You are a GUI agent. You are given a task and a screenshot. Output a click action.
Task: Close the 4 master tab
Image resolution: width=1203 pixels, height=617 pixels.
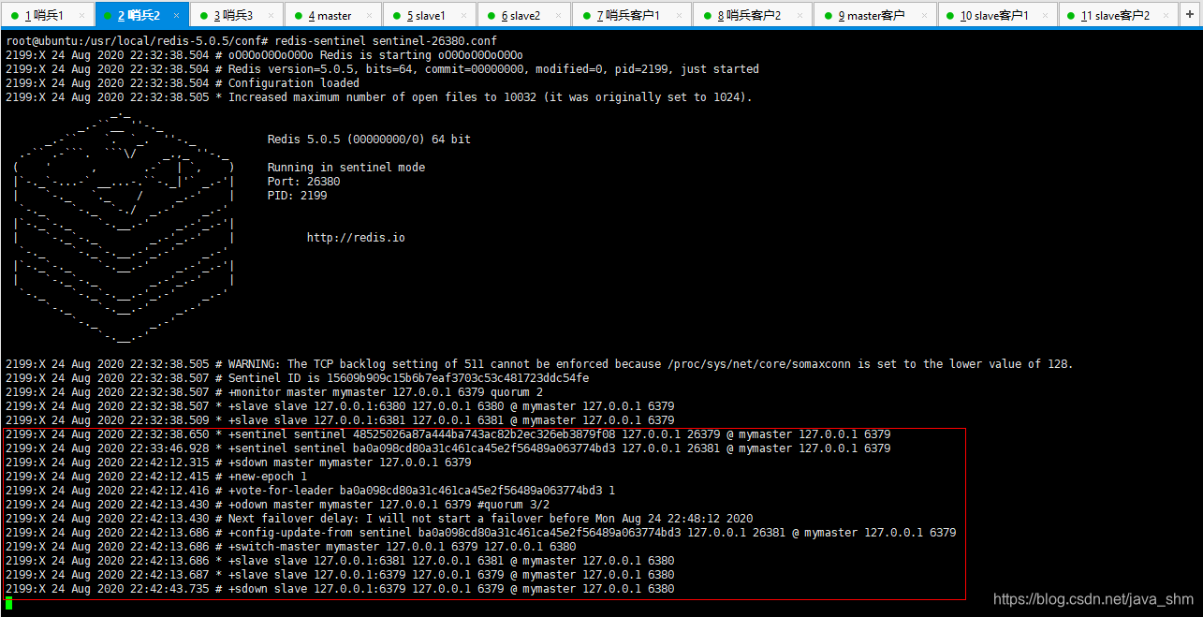[369, 16]
